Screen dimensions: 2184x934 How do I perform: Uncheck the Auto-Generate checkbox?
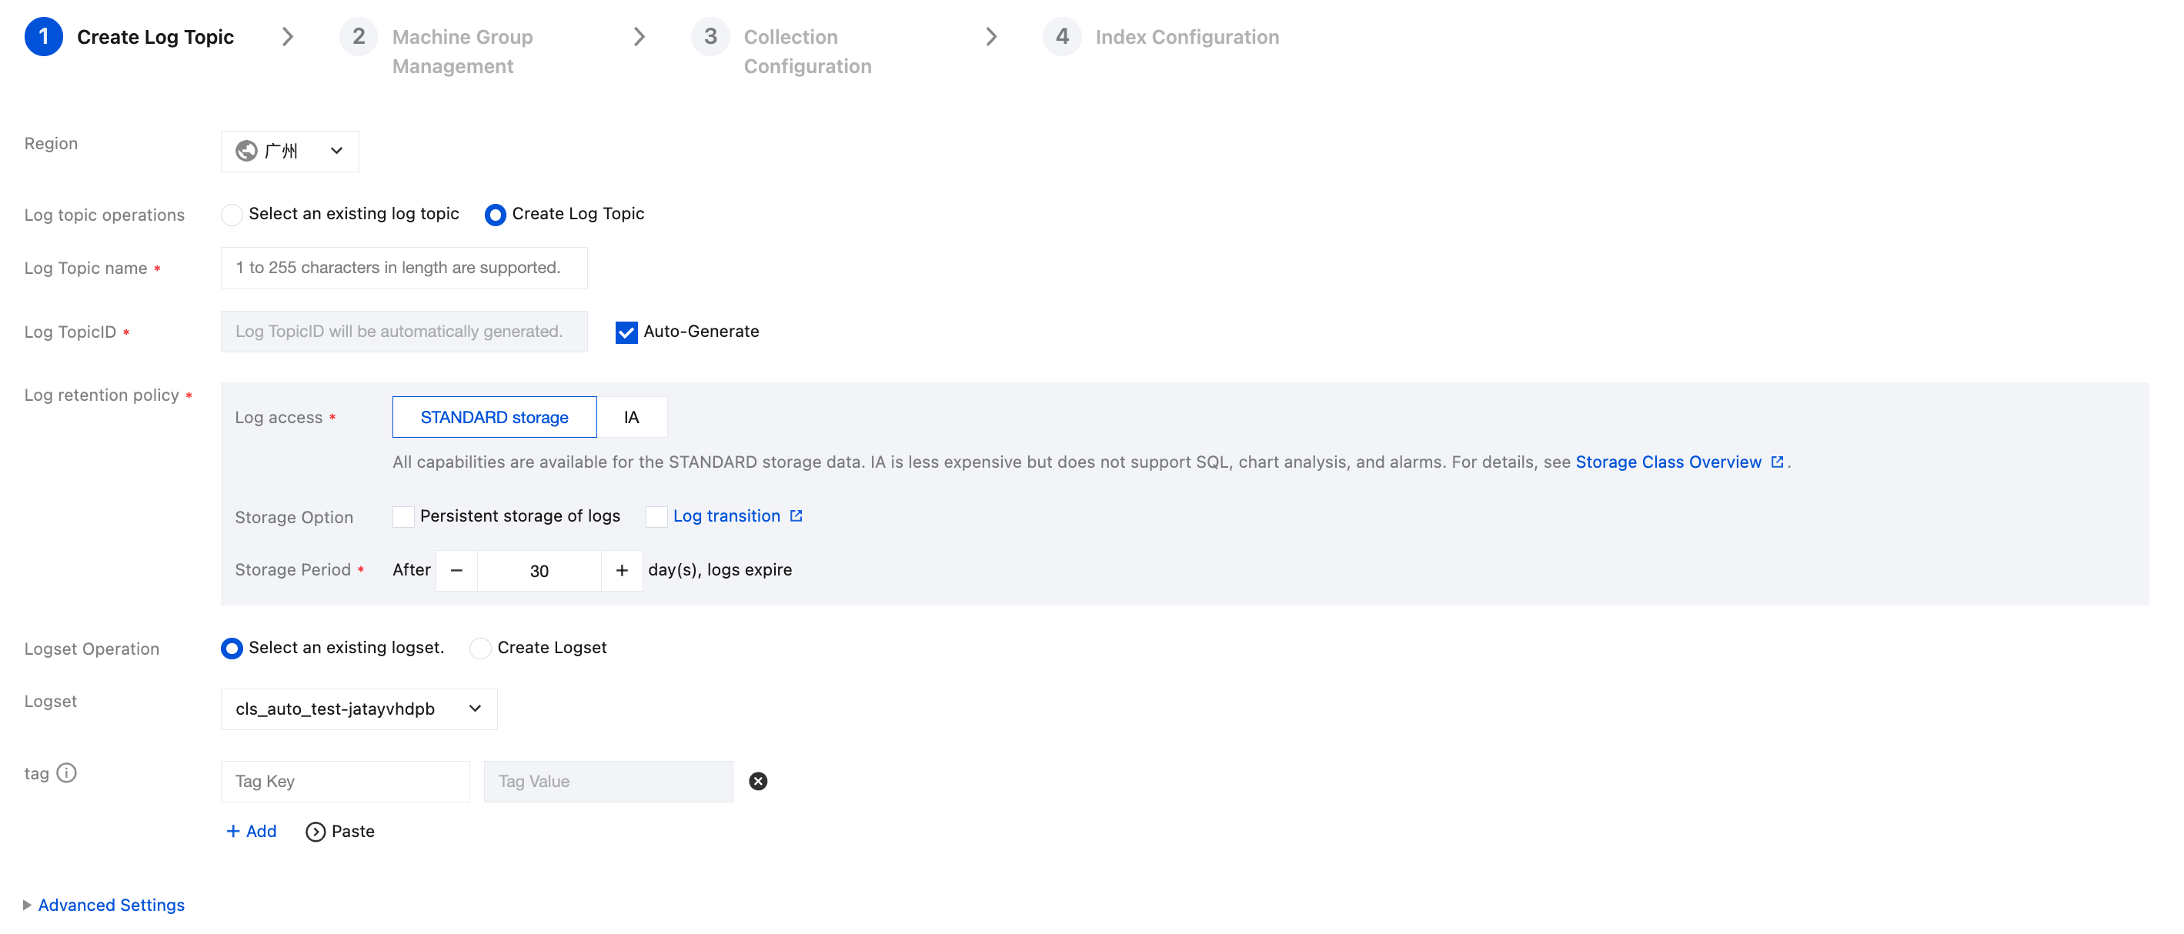[626, 332]
